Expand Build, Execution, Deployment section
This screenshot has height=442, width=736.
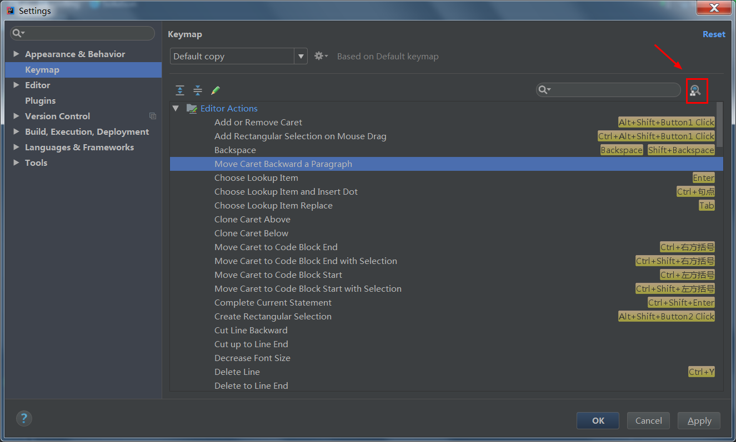click(16, 131)
